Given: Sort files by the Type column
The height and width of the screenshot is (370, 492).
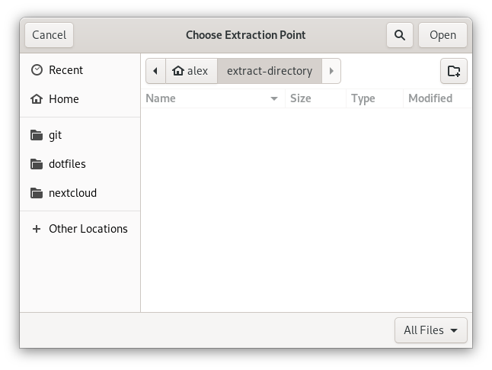Looking at the screenshot, I should point(363,98).
